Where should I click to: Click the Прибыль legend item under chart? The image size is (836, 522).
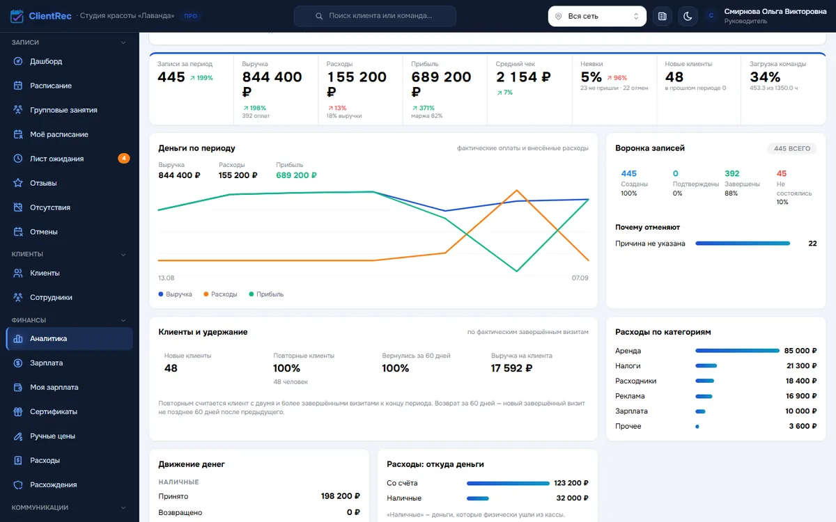(x=266, y=294)
